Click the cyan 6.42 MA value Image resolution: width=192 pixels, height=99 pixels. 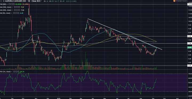[22, 13]
